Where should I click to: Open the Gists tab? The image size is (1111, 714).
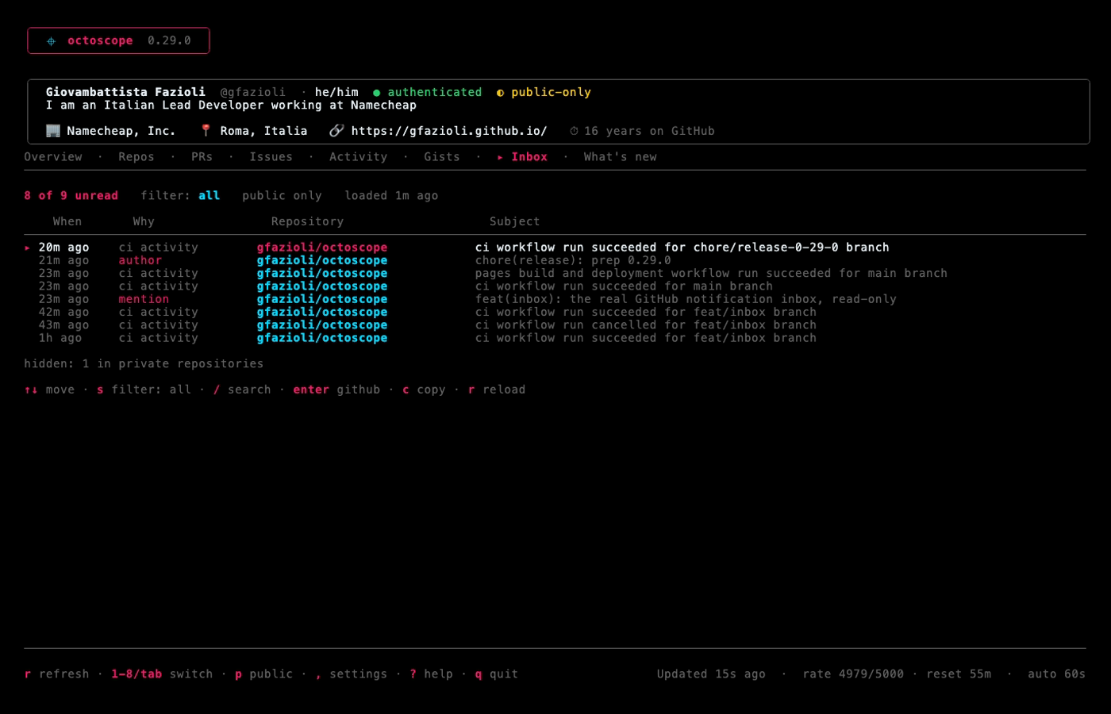[442, 157]
